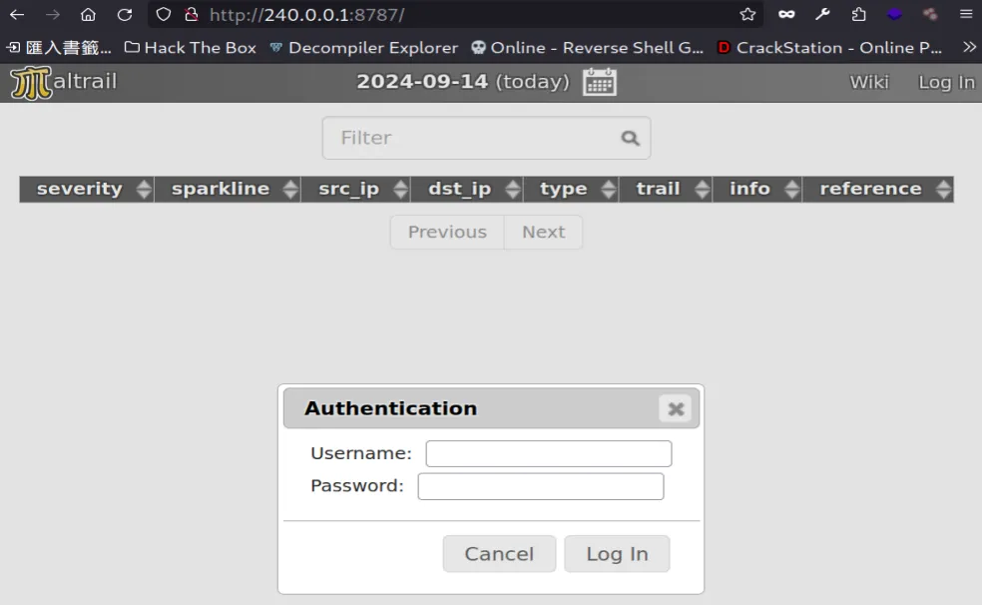
Task: Sort table by the reference column
Action: [870, 189]
